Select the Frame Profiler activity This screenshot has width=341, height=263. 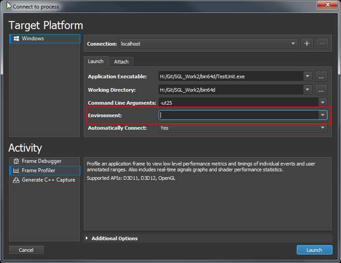click(x=45, y=170)
